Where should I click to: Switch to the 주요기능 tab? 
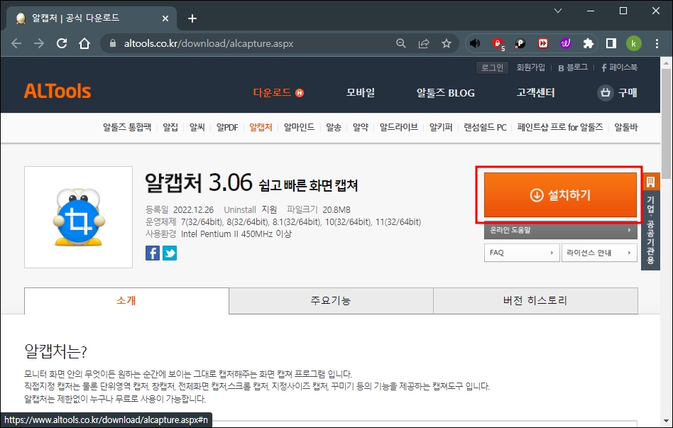(x=331, y=300)
